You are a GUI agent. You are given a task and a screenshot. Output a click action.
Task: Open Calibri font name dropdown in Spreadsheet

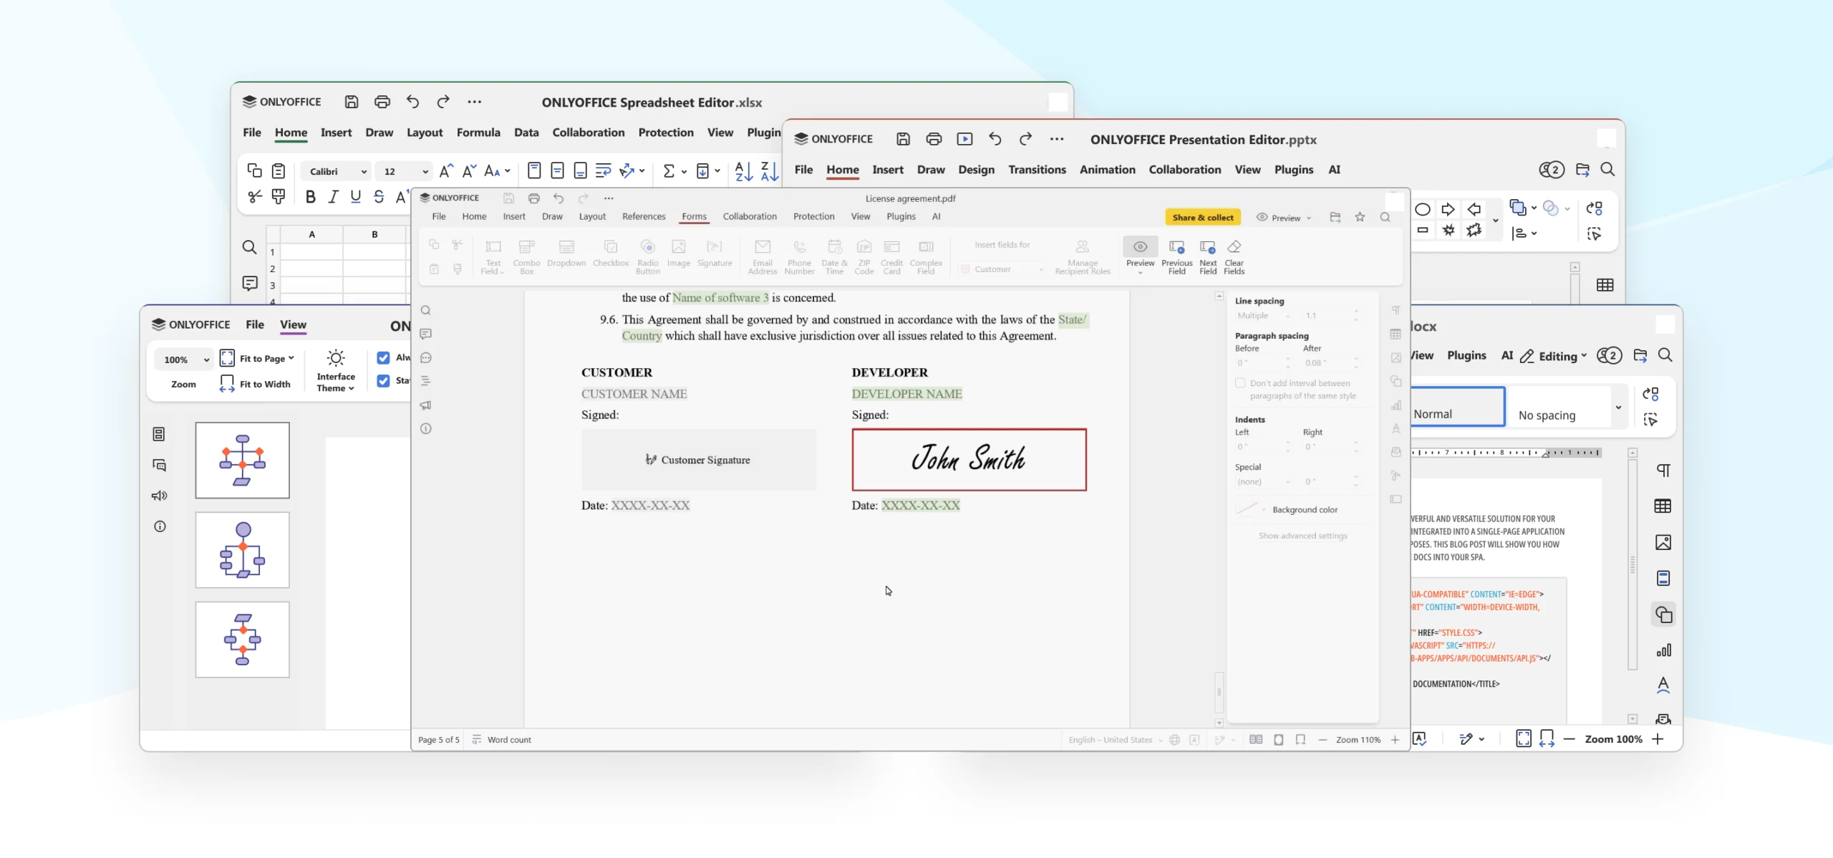click(335, 171)
